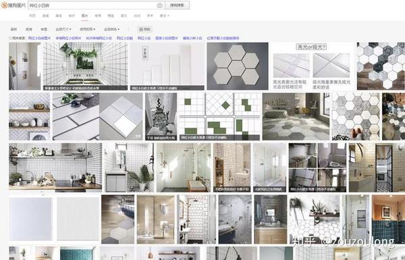Expand the 全部颜色 color filter dropdown
Screen dimensions: 405x260
pyautogui.click(x=111, y=30)
